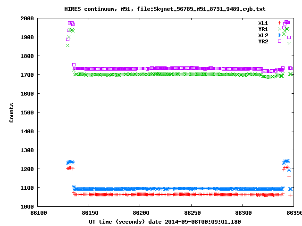
Task: Click the 1300 y-axis tick label
Action: coord(27,150)
